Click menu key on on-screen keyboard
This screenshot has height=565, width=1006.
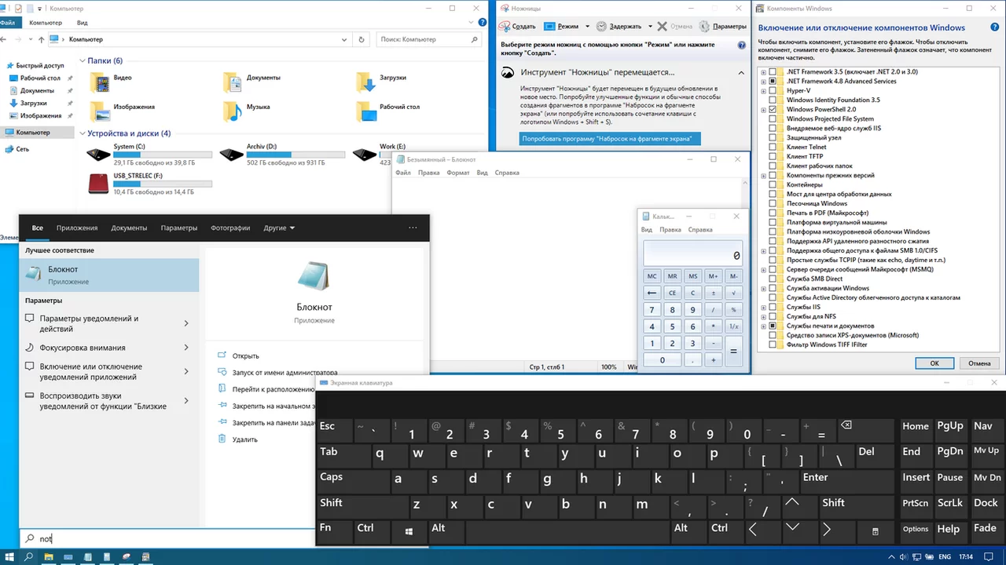(x=876, y=531)
